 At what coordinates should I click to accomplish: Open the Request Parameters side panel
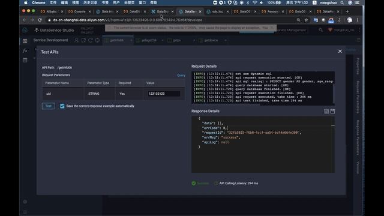click(358, 97)
